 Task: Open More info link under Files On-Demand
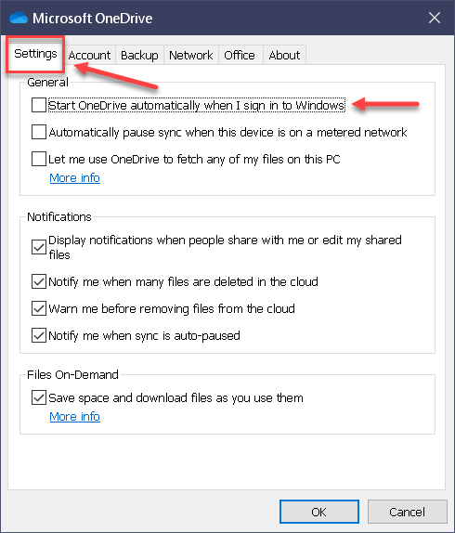click(75, 416)
